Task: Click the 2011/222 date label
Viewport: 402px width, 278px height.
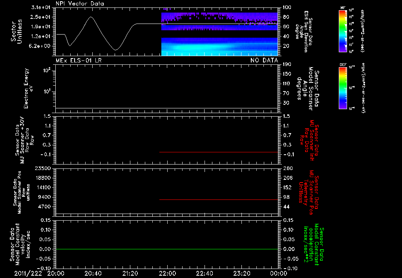Action: [x=28, y=273]
